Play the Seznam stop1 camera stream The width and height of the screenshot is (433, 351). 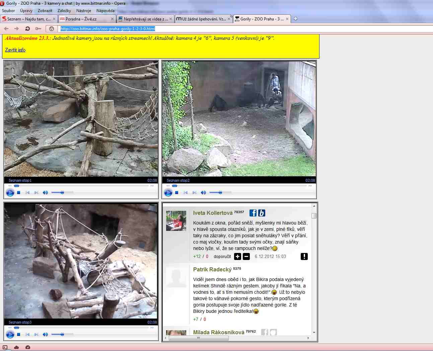[10, 193]
